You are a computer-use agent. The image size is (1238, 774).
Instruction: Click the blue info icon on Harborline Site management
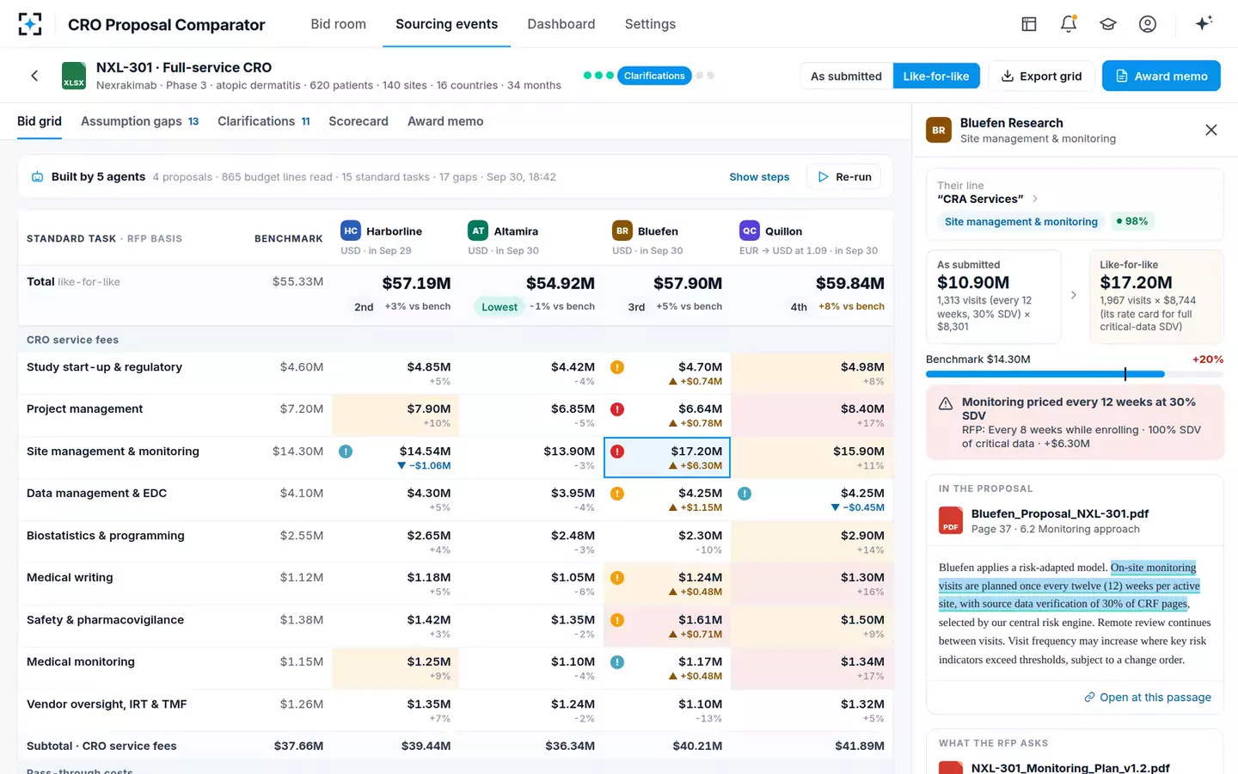point(346,451)
